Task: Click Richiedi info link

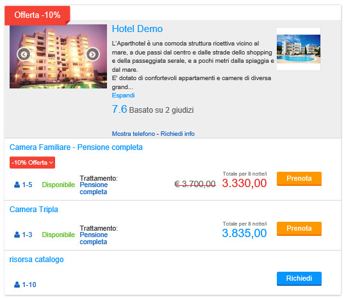Action: 177,134
